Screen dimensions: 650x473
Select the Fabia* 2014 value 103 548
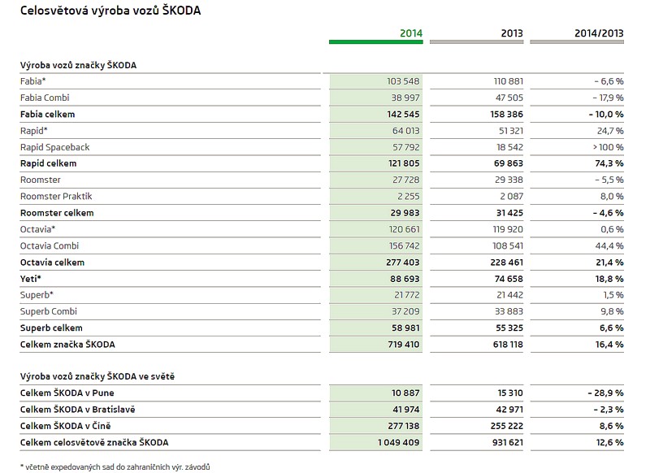tap(403, 81)
